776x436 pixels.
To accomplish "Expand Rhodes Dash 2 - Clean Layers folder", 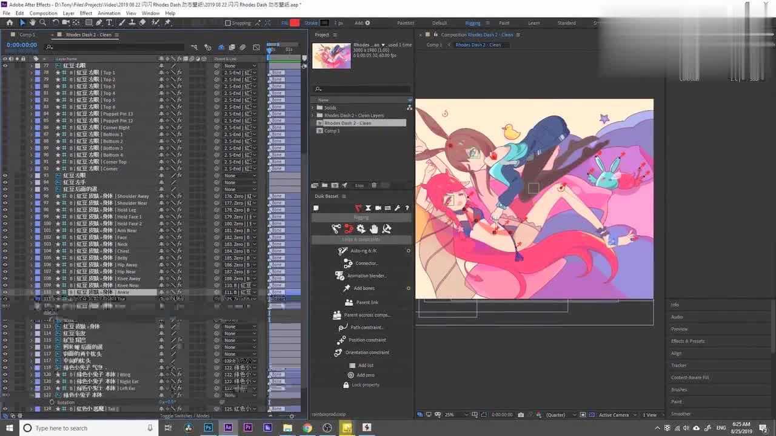I will (x=314, y=115).
